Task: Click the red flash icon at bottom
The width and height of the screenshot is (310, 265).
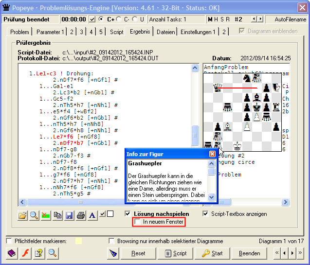Action: point(25,253)
